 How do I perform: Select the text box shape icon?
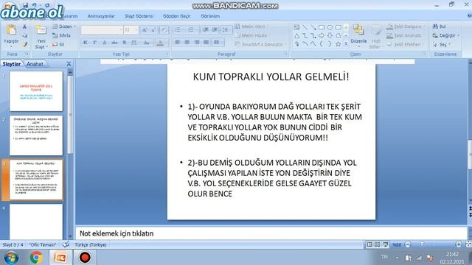coord(296,27)
